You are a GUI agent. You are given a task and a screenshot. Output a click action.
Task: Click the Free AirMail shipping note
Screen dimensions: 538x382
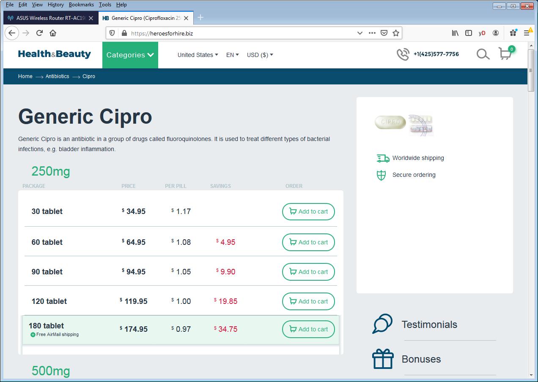coord(55,334)
